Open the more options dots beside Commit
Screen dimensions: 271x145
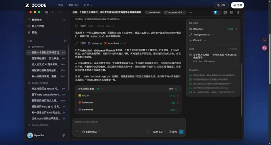pyautogui.click(x=204, y=40)
